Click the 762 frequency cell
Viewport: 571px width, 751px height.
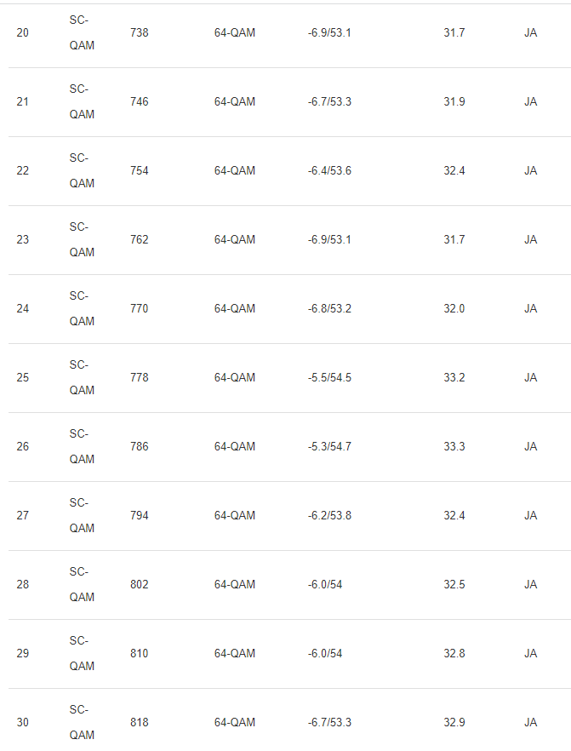[x=139, y=240]
